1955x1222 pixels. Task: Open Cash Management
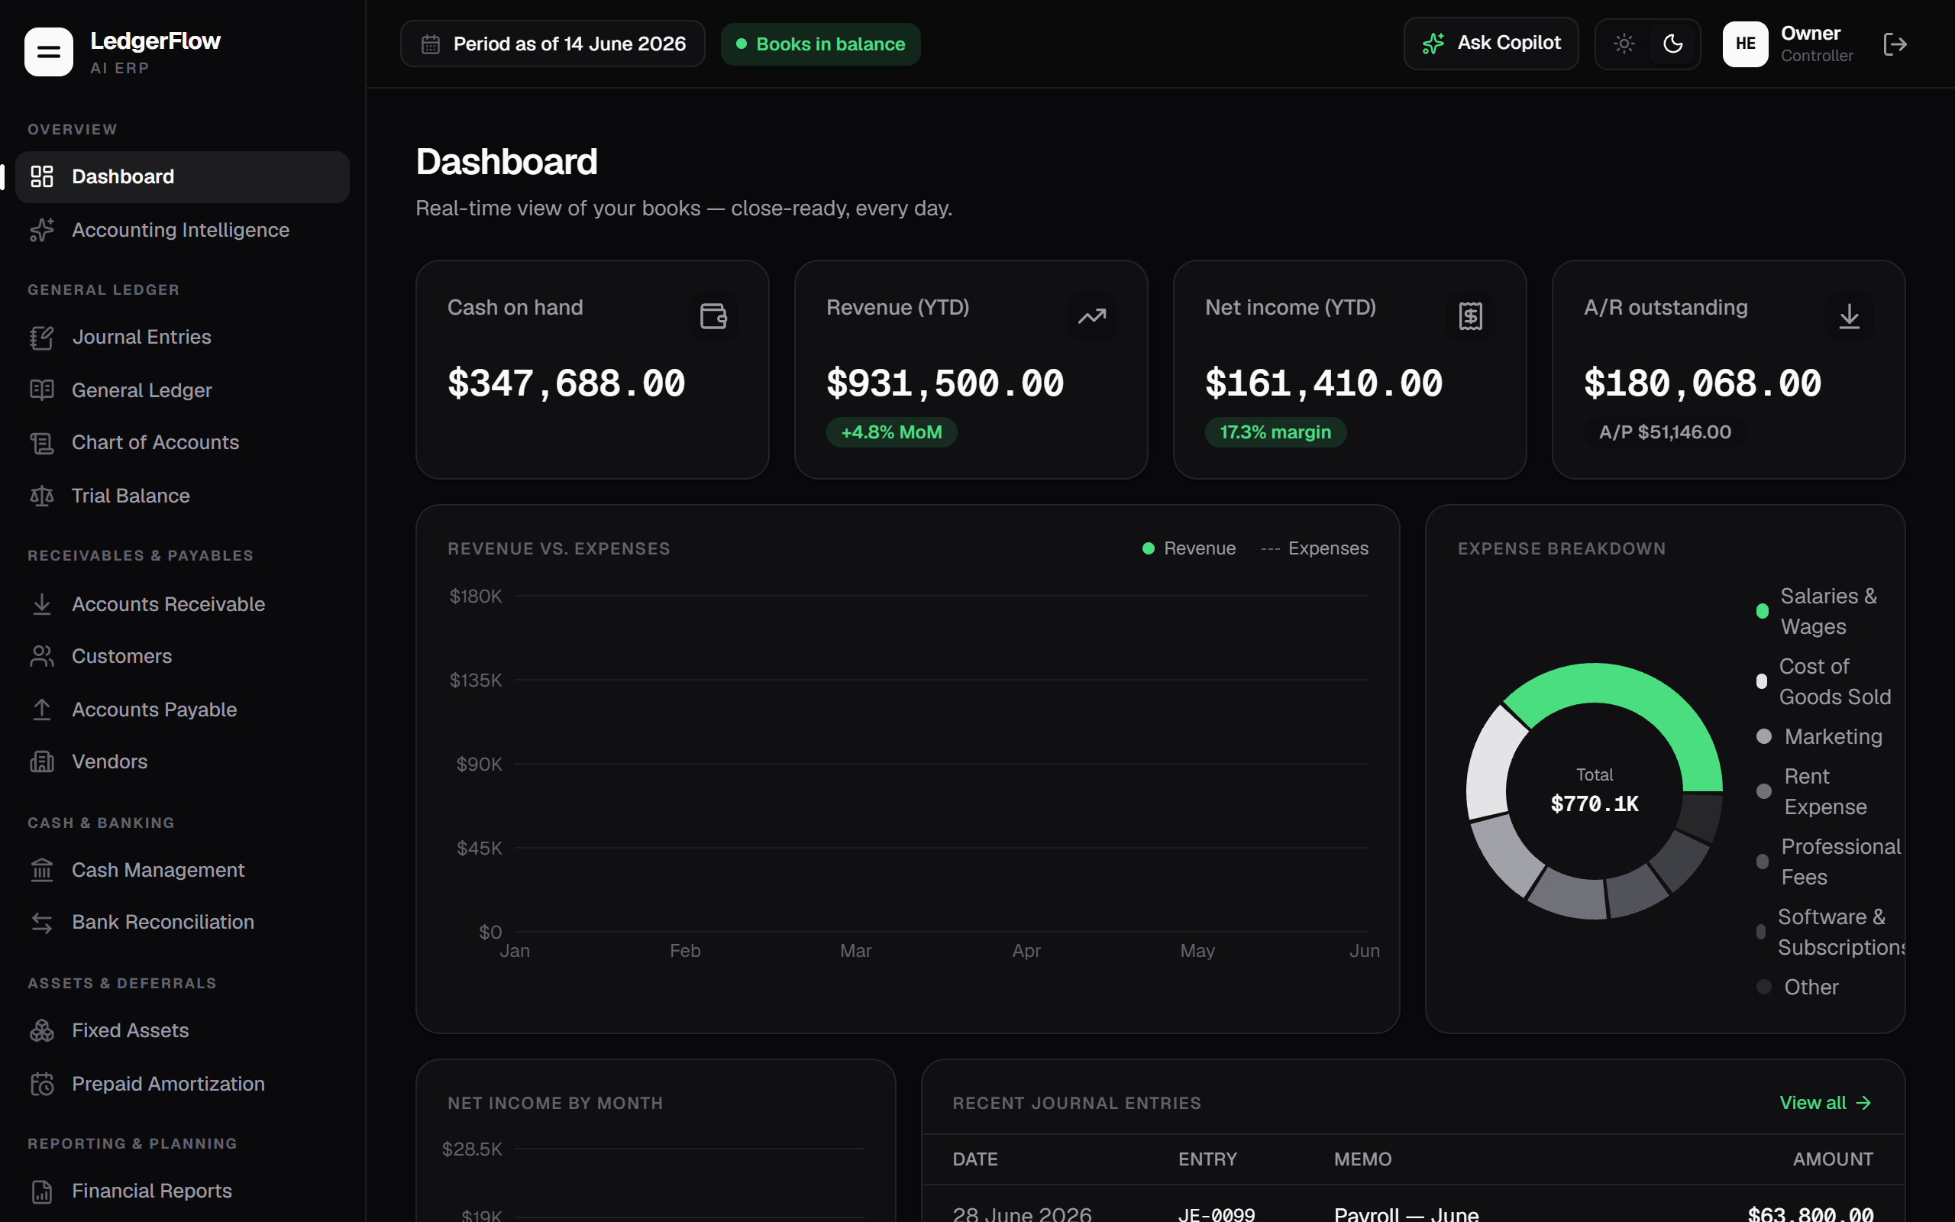183,870
